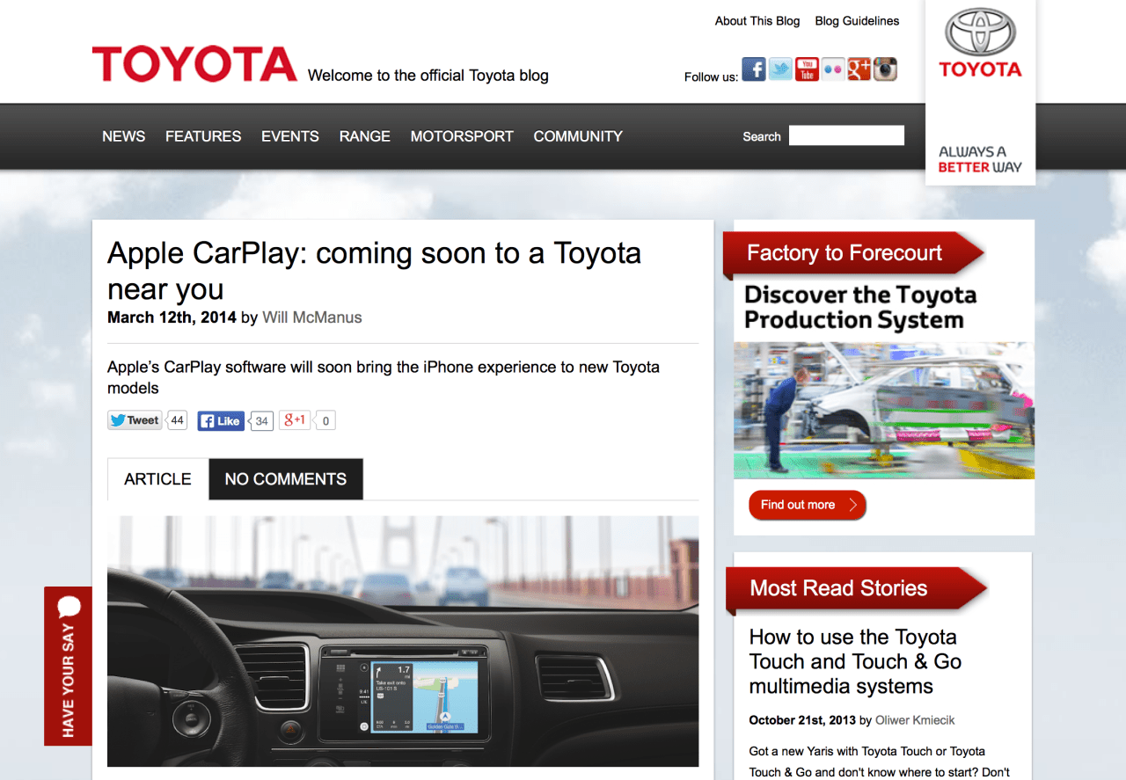Open the CarPlay dashboard article image
This screenshot has height=780, width=1126.
[x=403, y=641]
